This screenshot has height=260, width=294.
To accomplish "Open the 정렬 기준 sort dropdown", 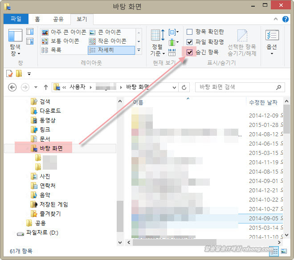I will pyautogui.click(x=157, y=50).
